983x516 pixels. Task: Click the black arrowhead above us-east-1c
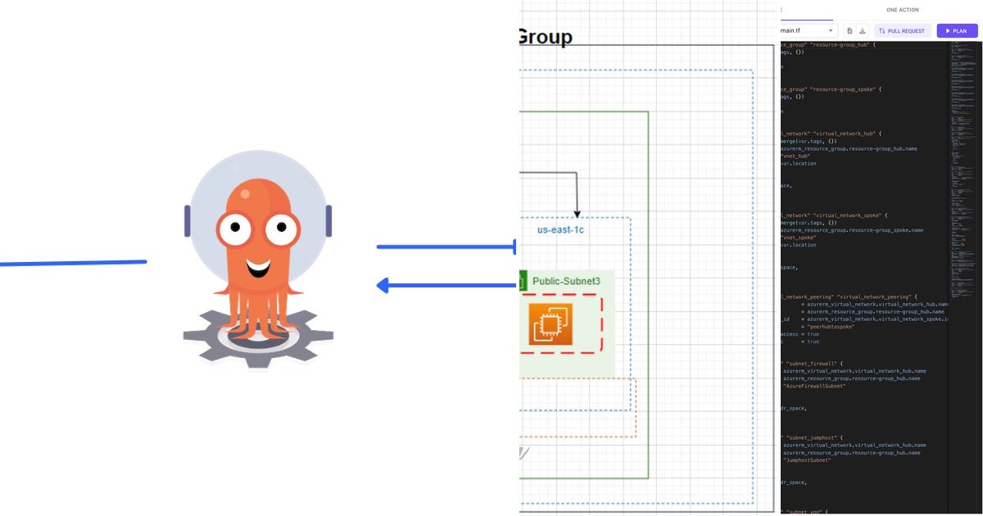578,214
